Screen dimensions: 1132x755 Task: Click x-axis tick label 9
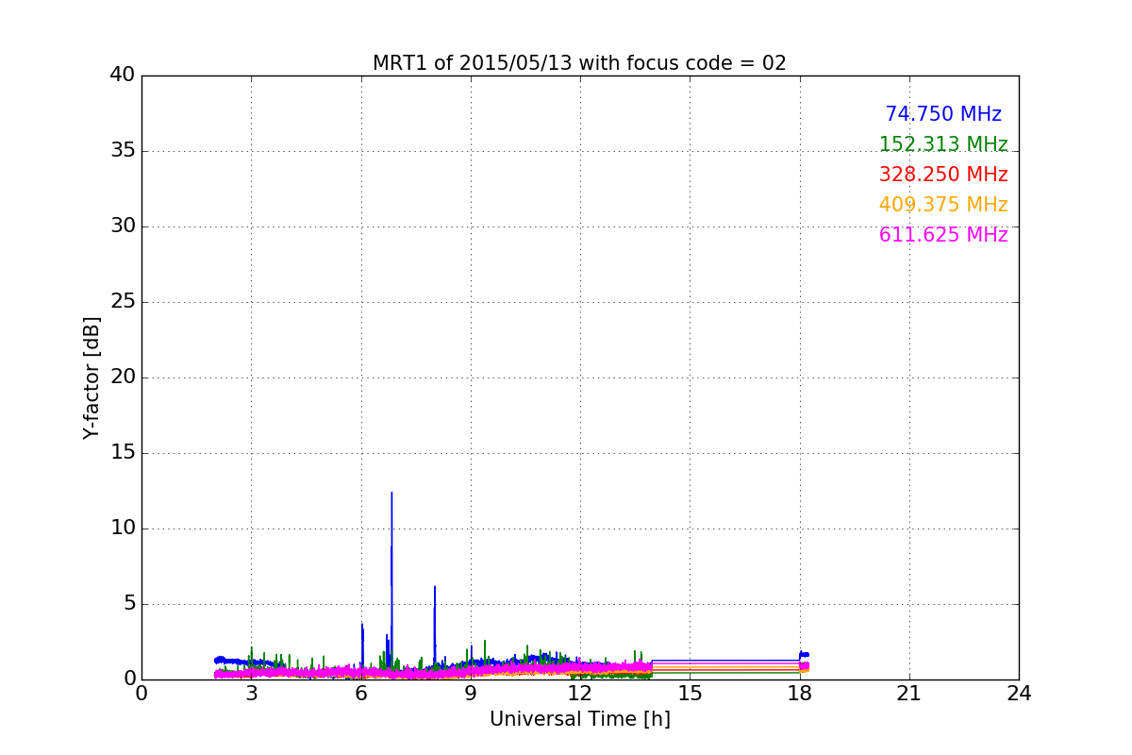click(471, 694)
